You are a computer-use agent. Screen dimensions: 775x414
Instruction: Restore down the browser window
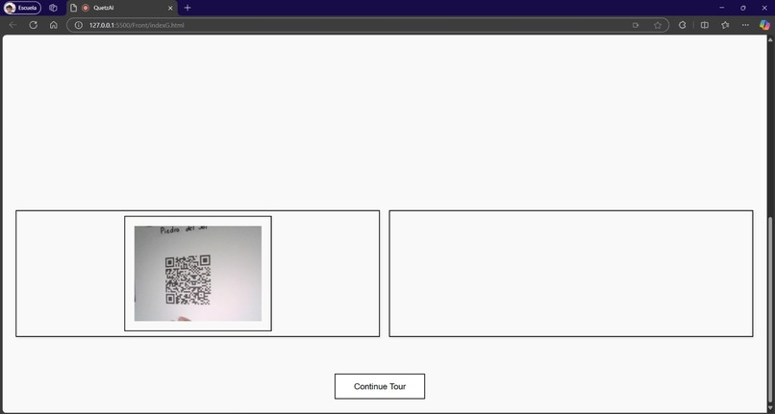point(743,8)
